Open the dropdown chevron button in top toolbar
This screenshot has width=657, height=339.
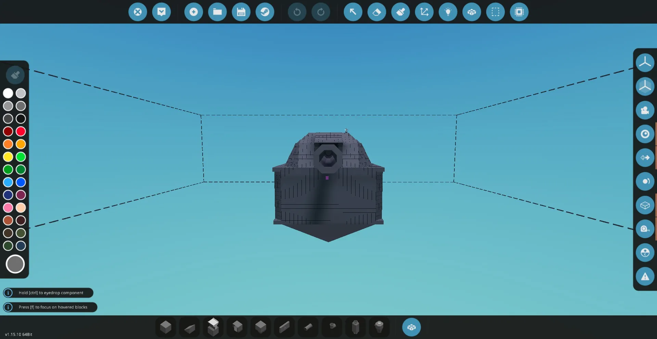click(x=162, y=12)
